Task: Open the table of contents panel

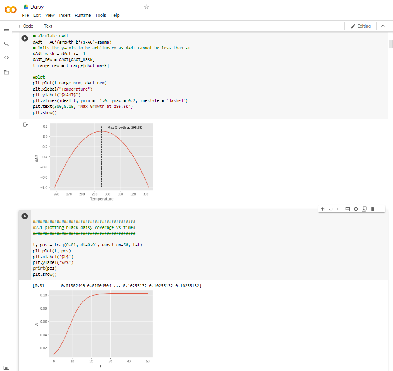Action: (x=6, y=30)
